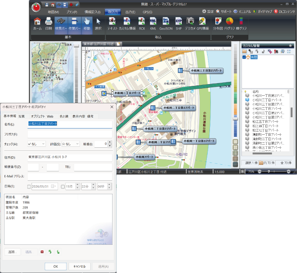Click the distribution map (分布図) icon
Viewport: 297px width, 273px height.
pos(218,24)
